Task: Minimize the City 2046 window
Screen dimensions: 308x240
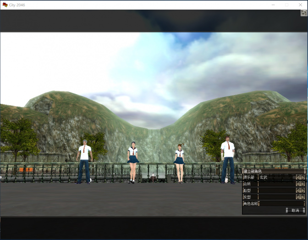Action: click(273, 5)
